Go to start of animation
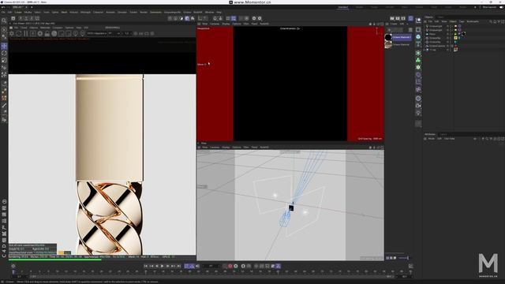The height and width of the screenshot is (284, 505). (x=145, y=266)
